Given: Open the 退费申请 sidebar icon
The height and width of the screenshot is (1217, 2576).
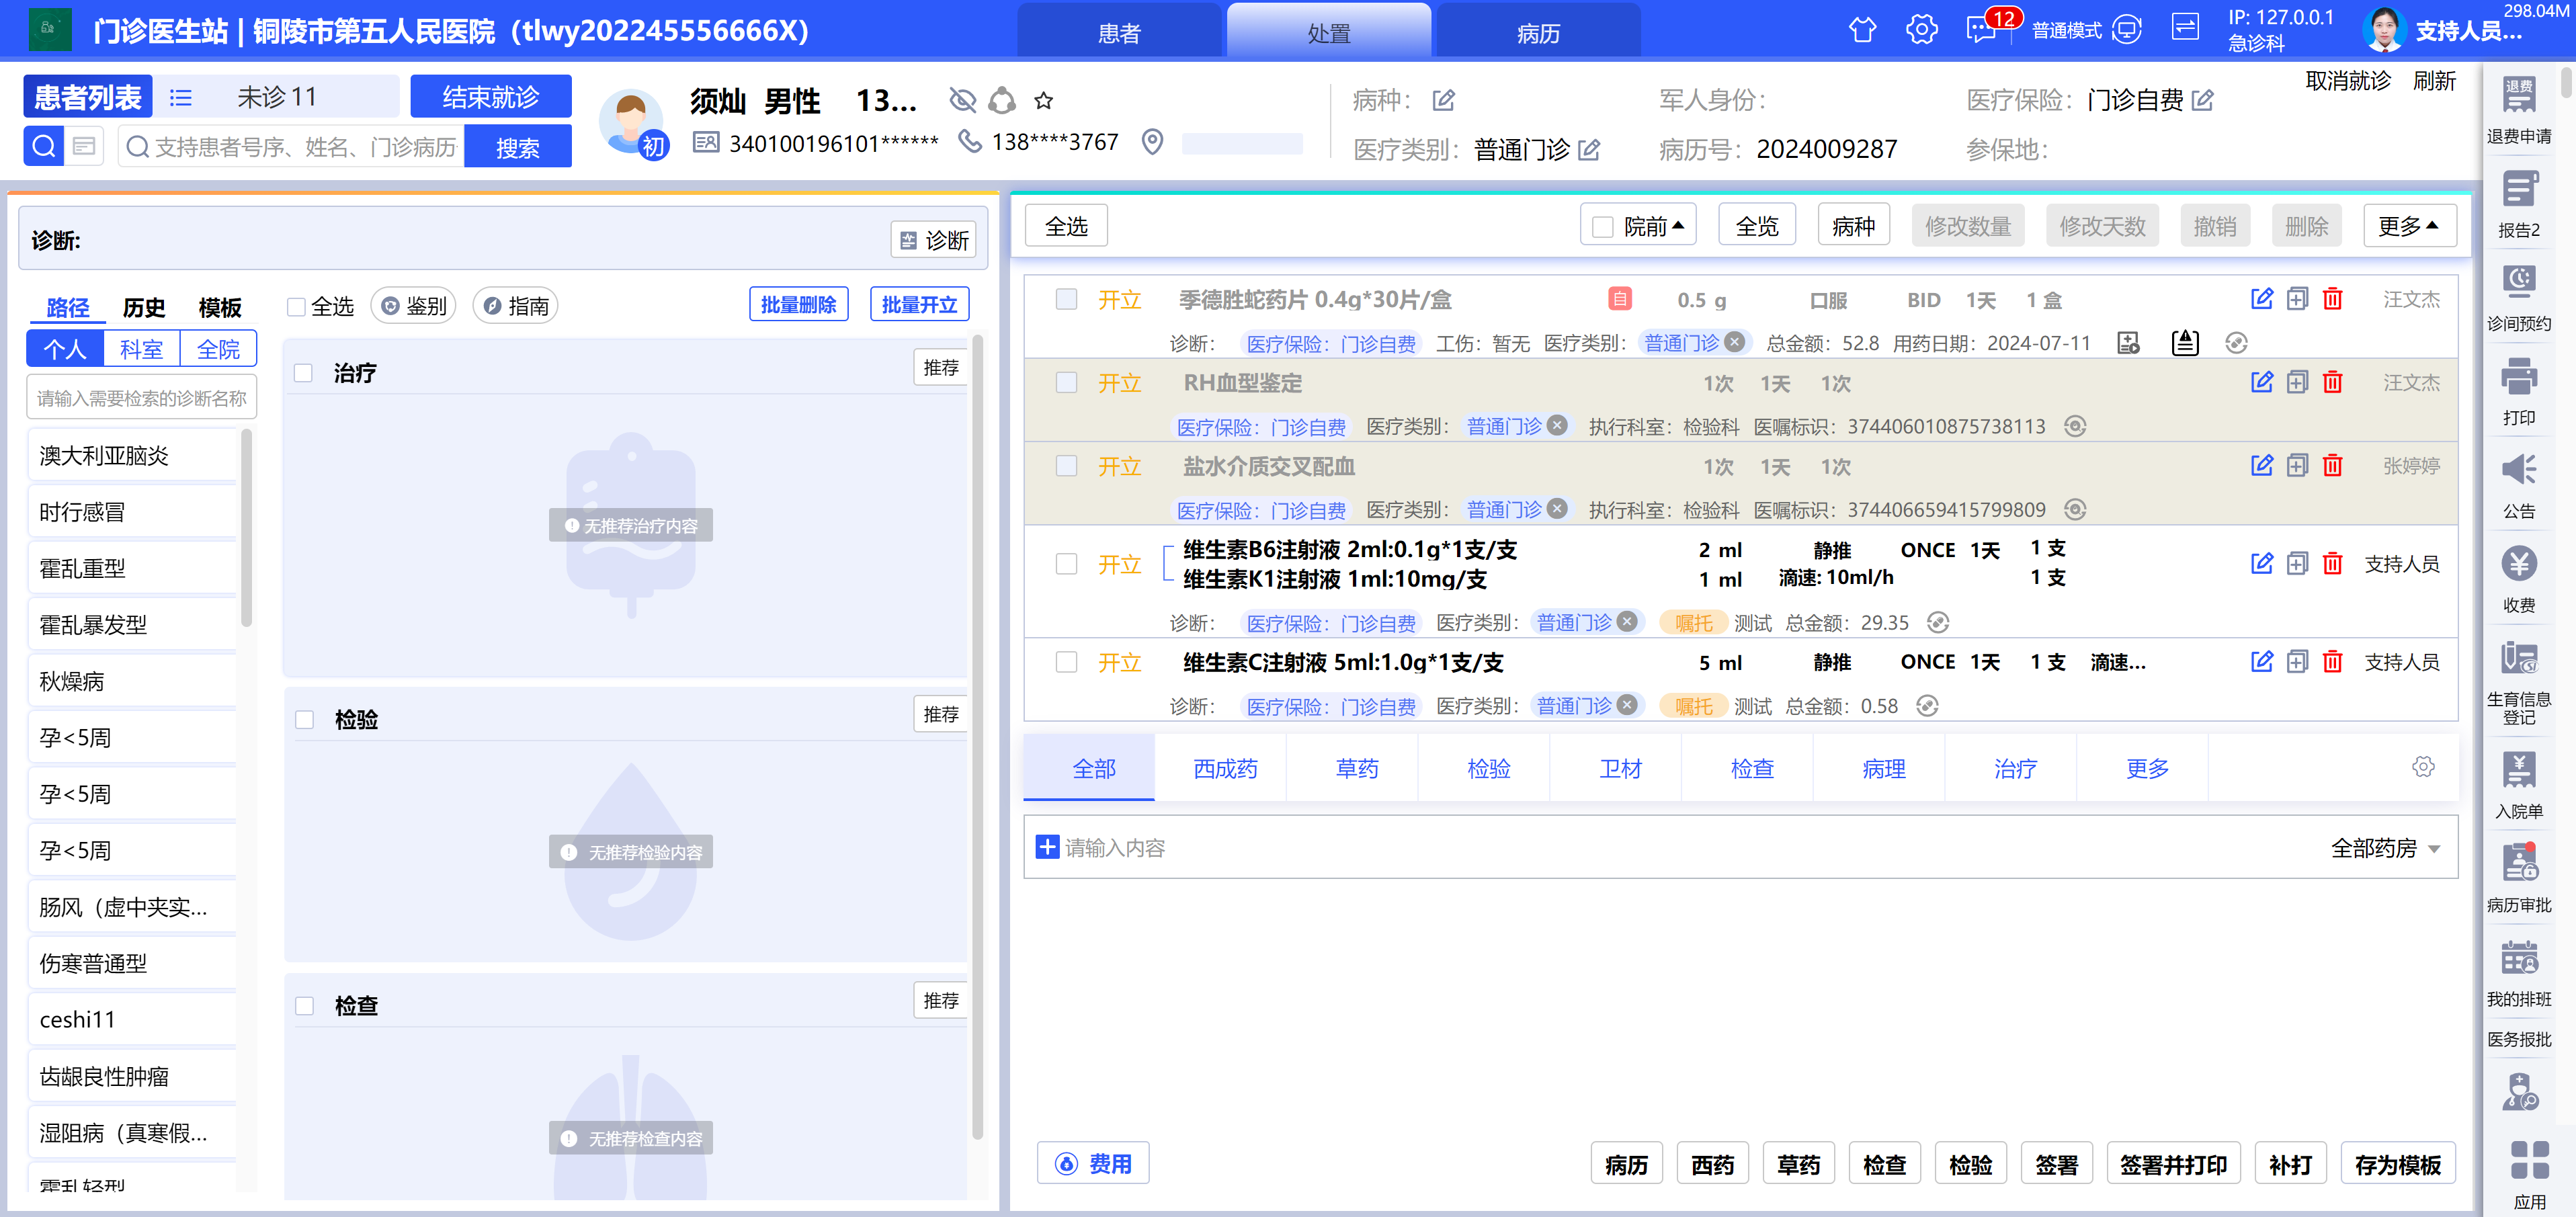Looking at the screenshot, I should [2518, 109].
